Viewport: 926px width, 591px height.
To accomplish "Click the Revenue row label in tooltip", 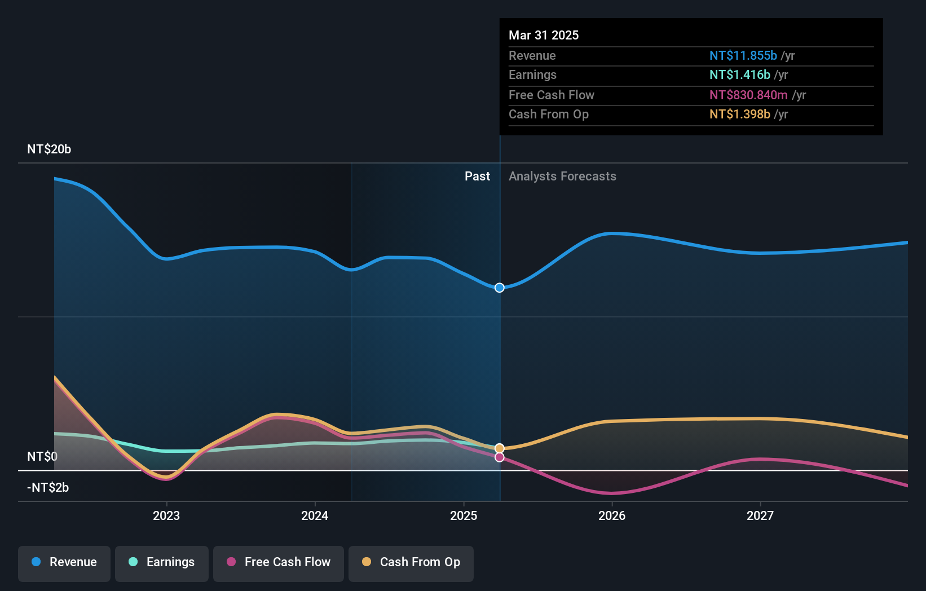I will [x=532, y=55].
